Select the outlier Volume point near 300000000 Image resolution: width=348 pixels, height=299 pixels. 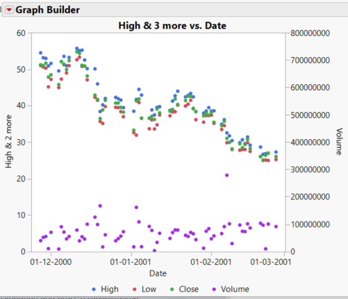pos(227,175)
